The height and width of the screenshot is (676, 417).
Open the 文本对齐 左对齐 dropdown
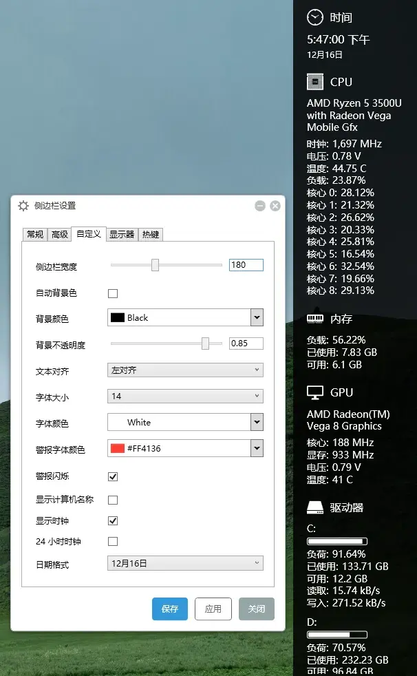(x=185, y=370)
